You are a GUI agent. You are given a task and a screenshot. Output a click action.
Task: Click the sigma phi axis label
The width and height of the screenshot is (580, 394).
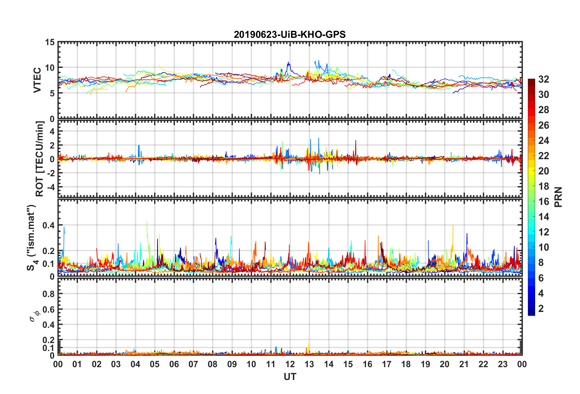pos(34,316)
